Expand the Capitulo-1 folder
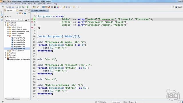This screenshot has height=103, width=183. click(6, 23)
